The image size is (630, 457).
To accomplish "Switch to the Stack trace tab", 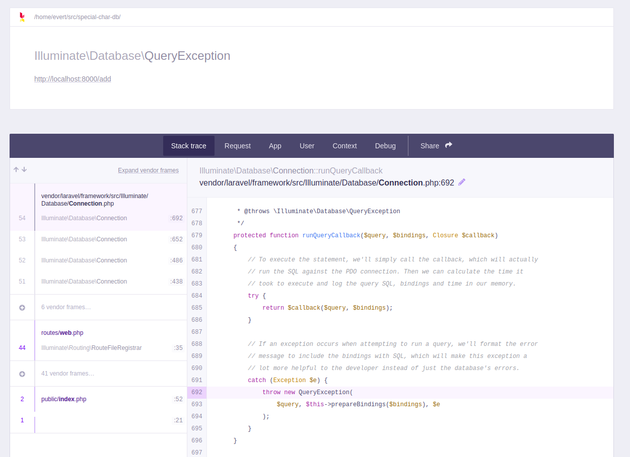I will tap(189, 146).
